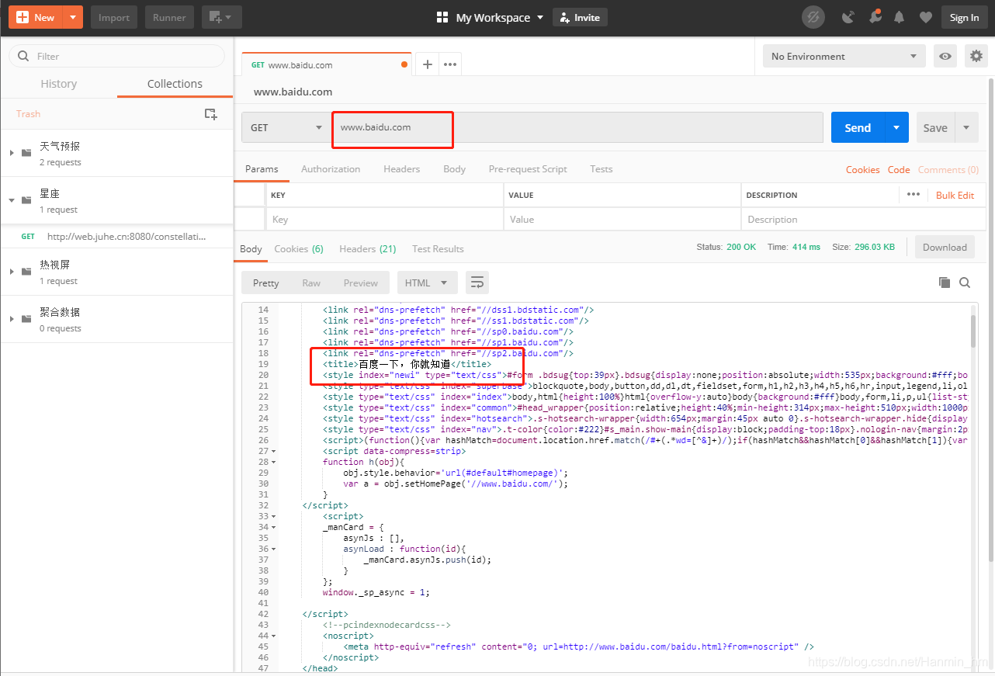Toggle line wrap icon in response
Screen dimensions: 995x676
pyautogui.click(x=477, y=283)
